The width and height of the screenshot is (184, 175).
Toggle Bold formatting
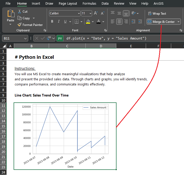[52, 22]
